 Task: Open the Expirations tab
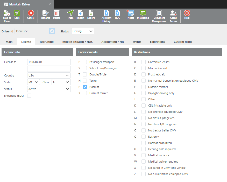pos(157,42)
